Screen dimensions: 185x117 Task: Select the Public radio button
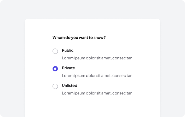tap(55, 51)
